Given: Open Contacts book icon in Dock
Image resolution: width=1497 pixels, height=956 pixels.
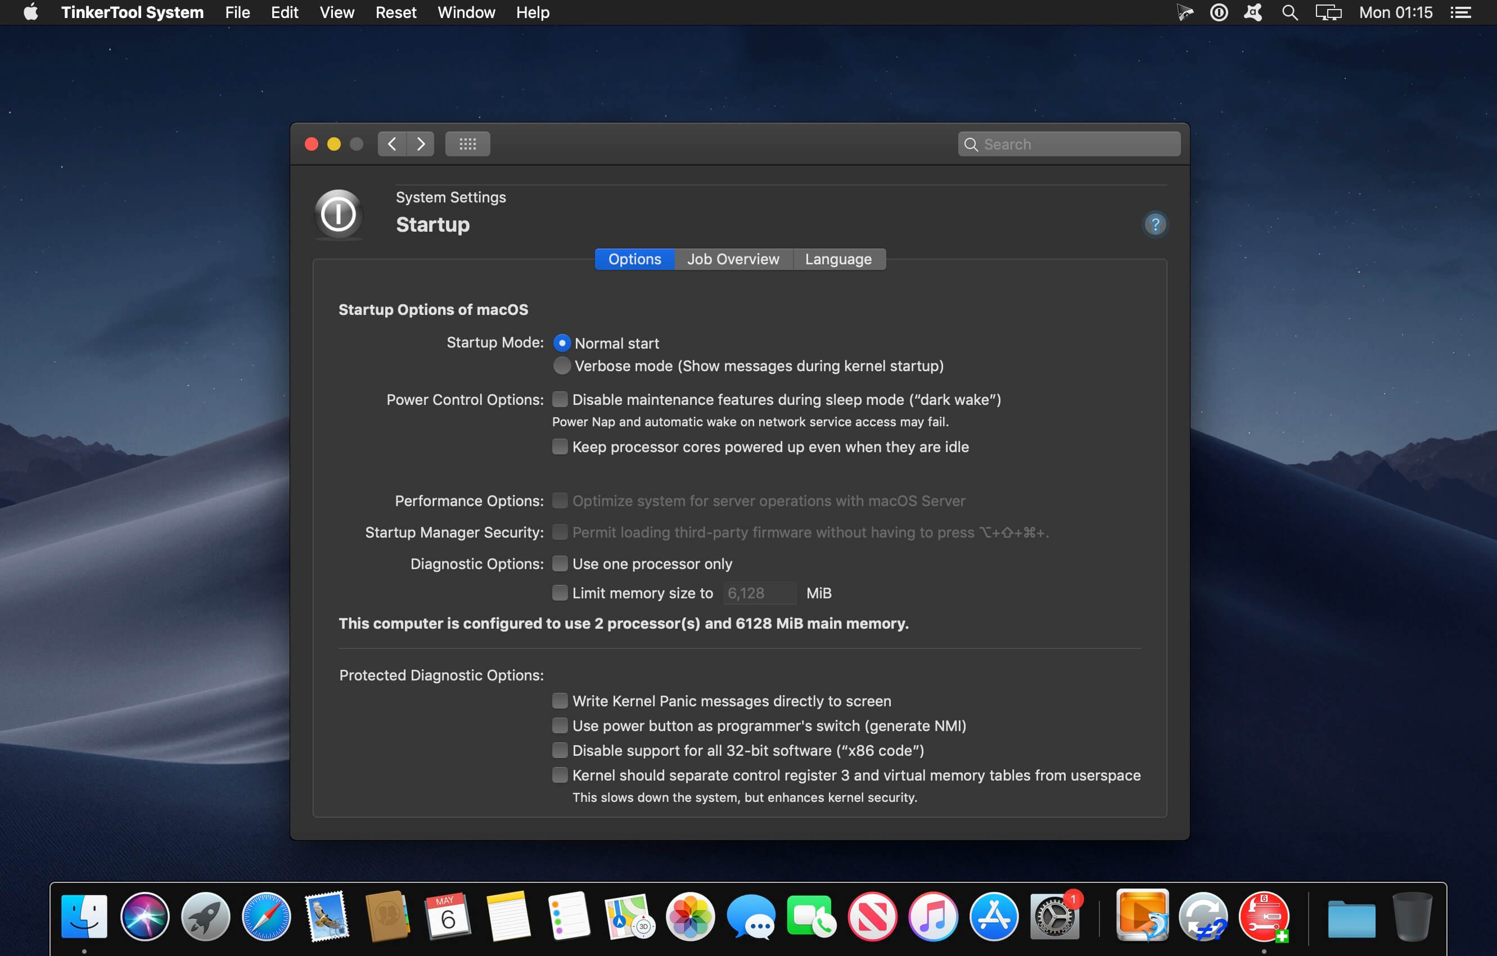Looking at the screenshot, I should pyautogui.click(x=387, y=916).
